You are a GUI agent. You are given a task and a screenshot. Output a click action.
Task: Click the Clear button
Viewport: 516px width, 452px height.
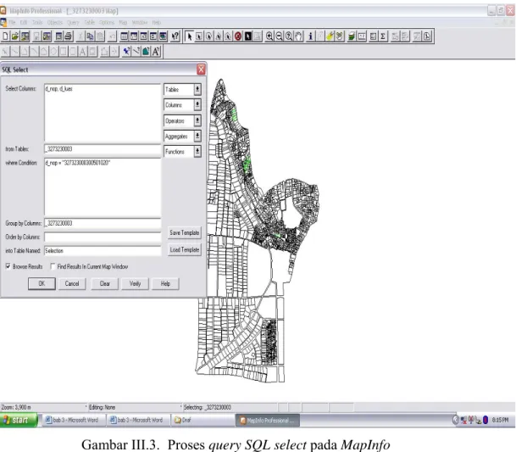coord(105,283)
